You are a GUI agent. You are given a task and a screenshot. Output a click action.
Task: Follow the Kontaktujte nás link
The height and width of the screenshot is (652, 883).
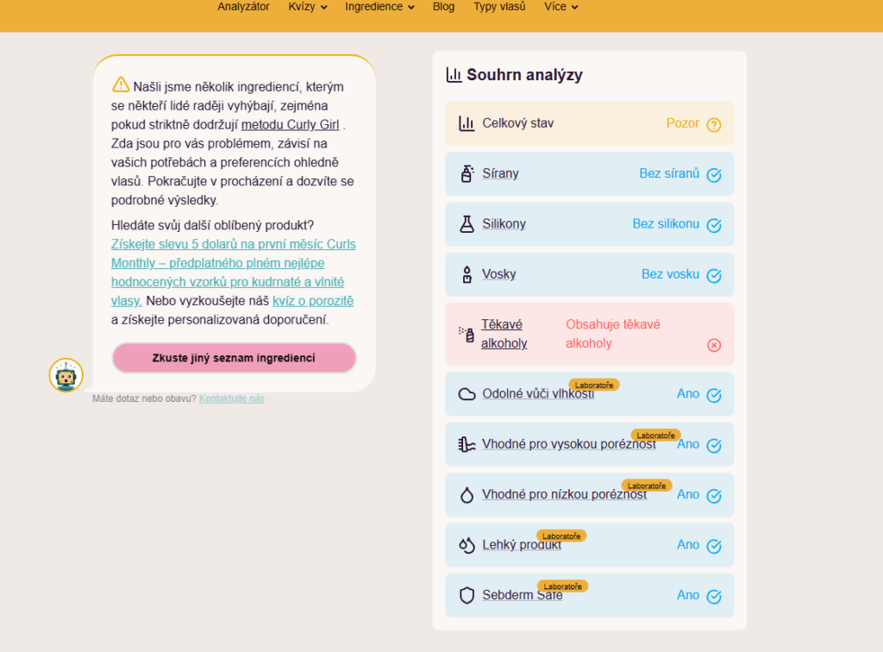(231, 398)
